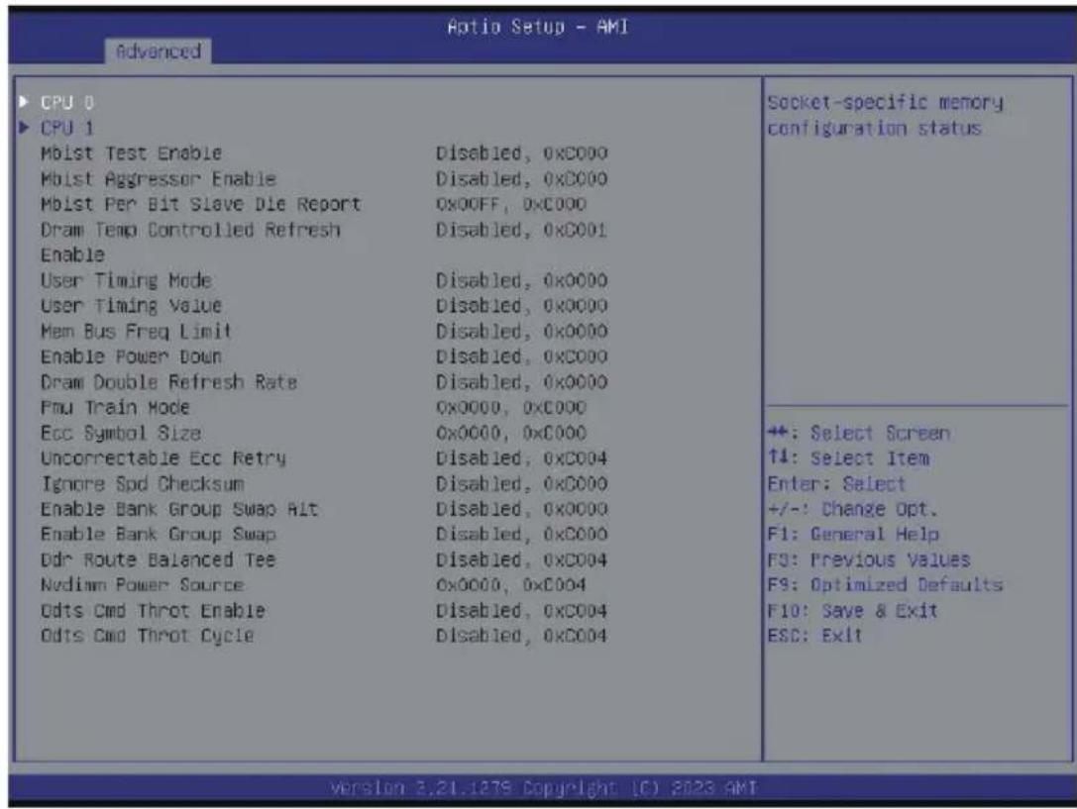This screenshot has width=1077, height=809.
Task: Expand the CPU 1 submenu arrow
Action: (x=24, y=127)
